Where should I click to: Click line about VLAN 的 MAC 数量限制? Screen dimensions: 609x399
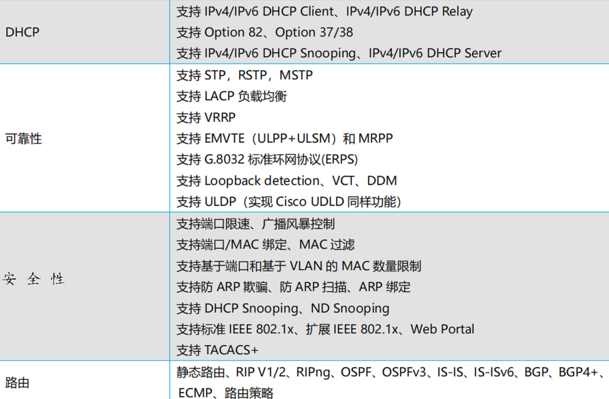[298, 266]
